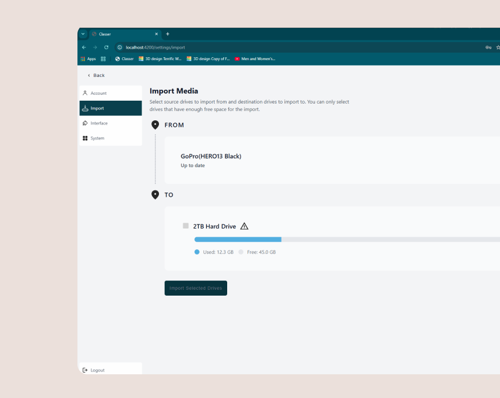500x398 pixels.
Task: Select the Classer browser tab
Action: point(125,34)
